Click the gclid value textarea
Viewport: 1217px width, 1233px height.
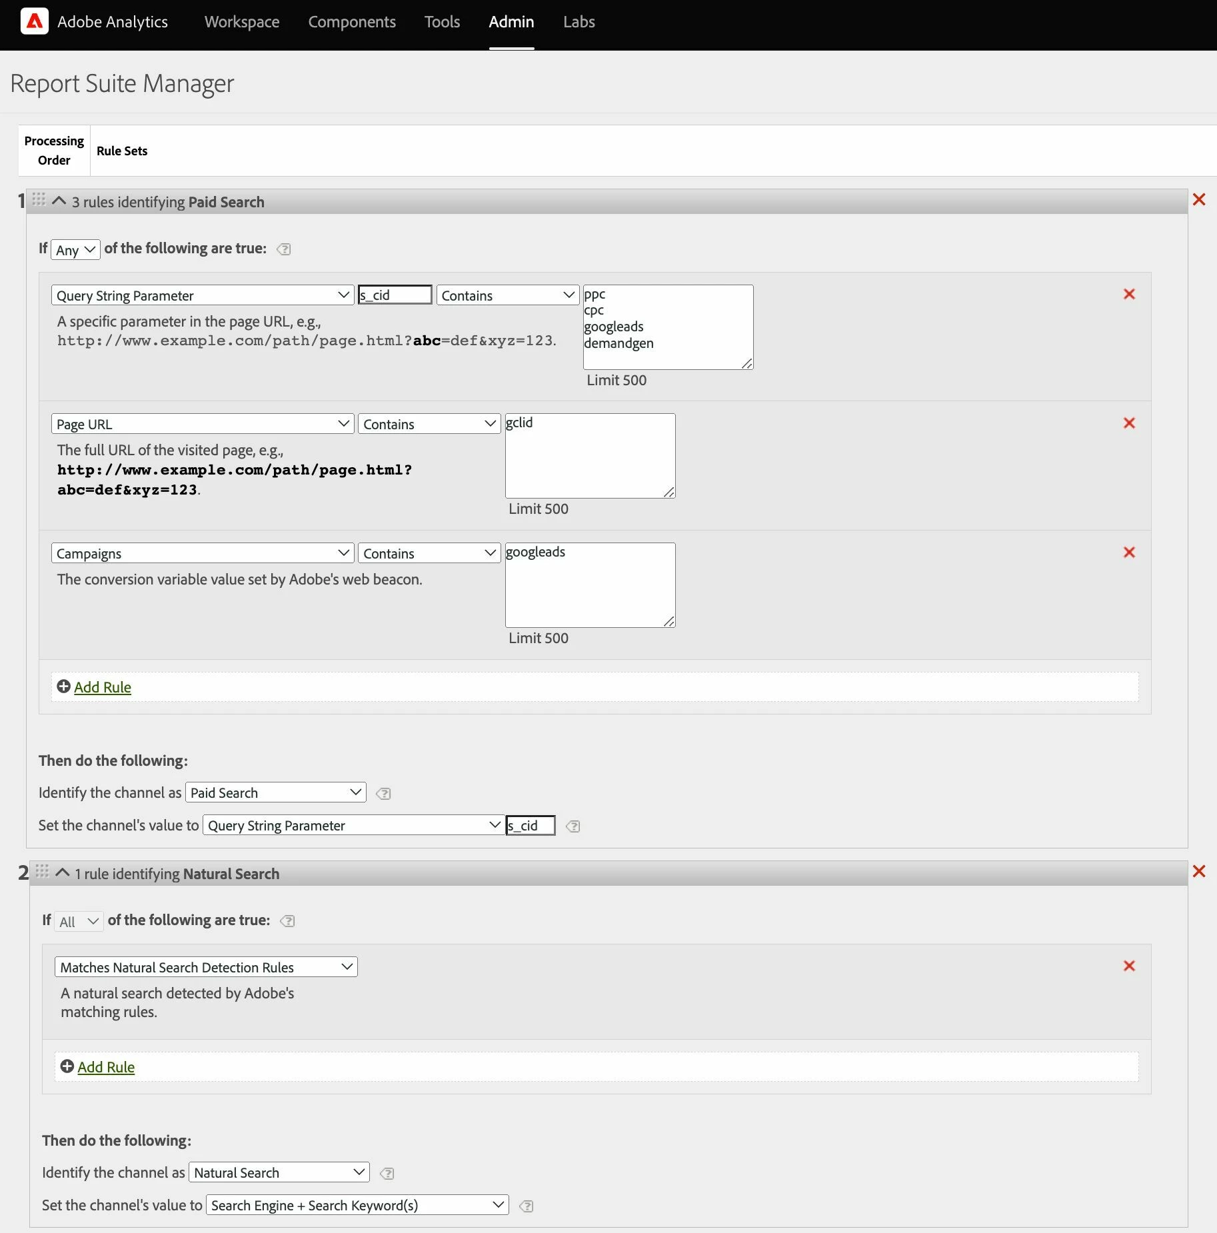pos(590,456)
